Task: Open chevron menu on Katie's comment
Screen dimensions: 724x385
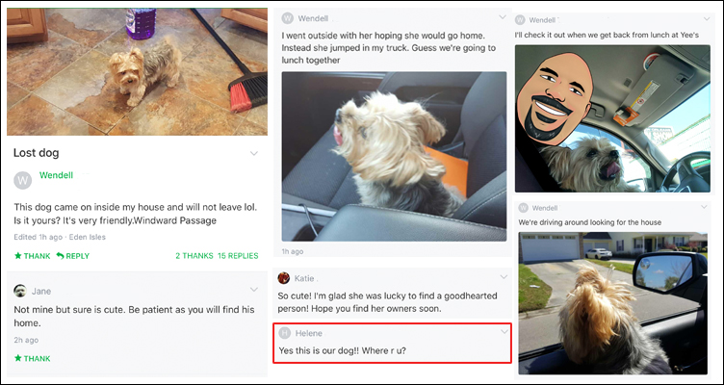Action: pos(504,277)
